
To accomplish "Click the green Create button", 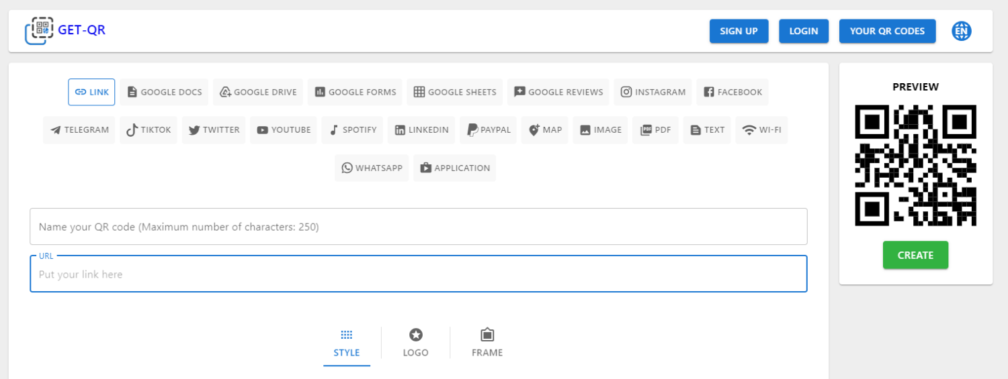I will tap(915, 255).
